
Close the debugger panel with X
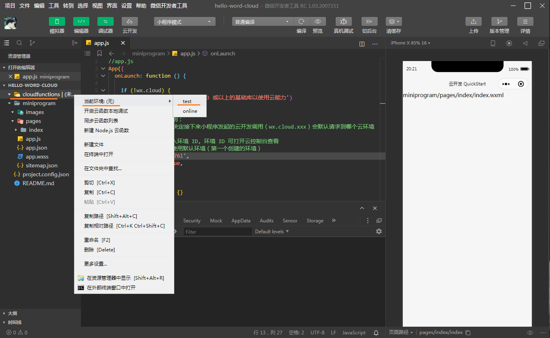point(375,208)
